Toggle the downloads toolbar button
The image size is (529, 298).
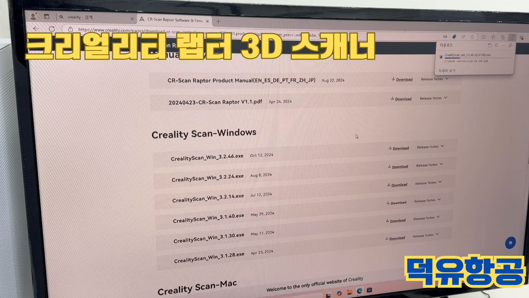coord(512,37)
